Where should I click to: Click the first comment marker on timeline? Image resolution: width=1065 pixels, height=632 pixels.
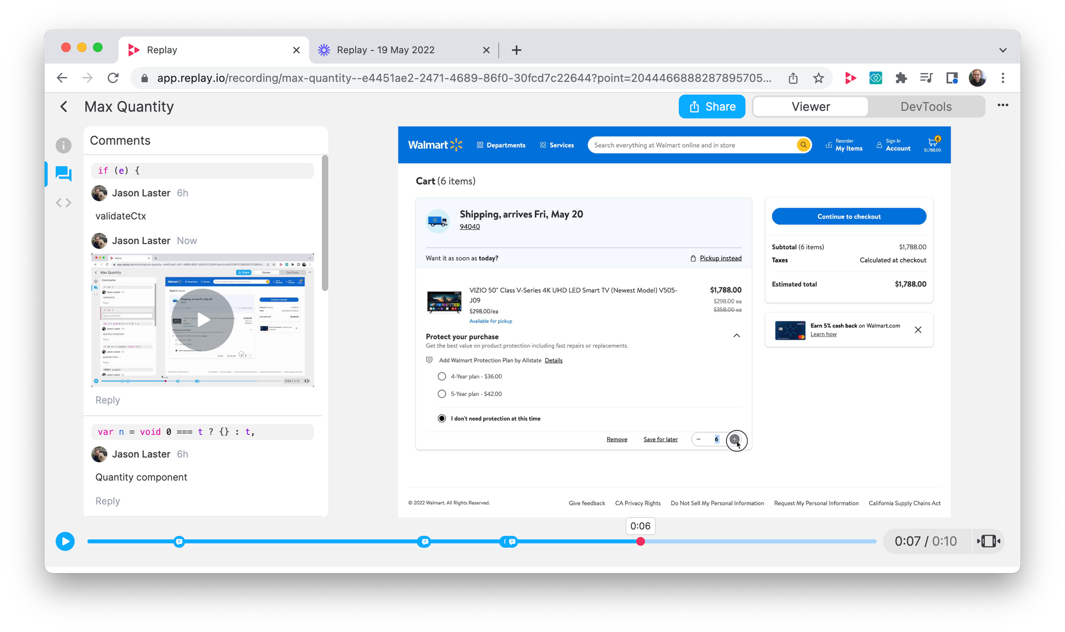(x=179, y=541)
